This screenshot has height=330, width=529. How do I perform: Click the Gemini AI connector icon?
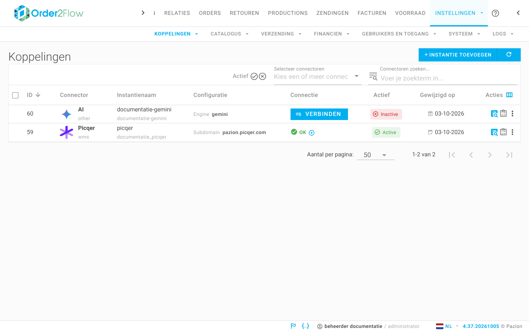67,114
